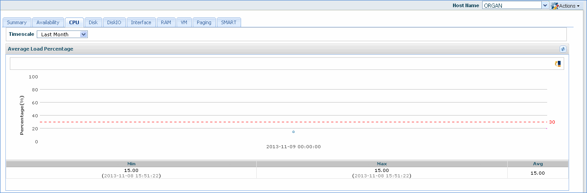Image resolution: width=587 pixels, height=193 pixels.
Task: Click the Avg column header
Action: (x=538, y=164)
